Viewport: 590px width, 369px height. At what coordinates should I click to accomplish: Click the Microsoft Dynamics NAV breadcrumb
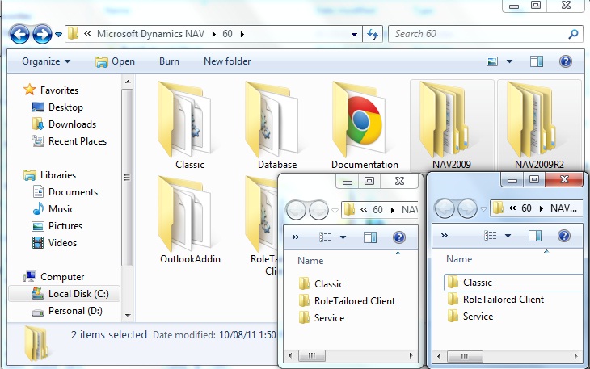point(150,34)
